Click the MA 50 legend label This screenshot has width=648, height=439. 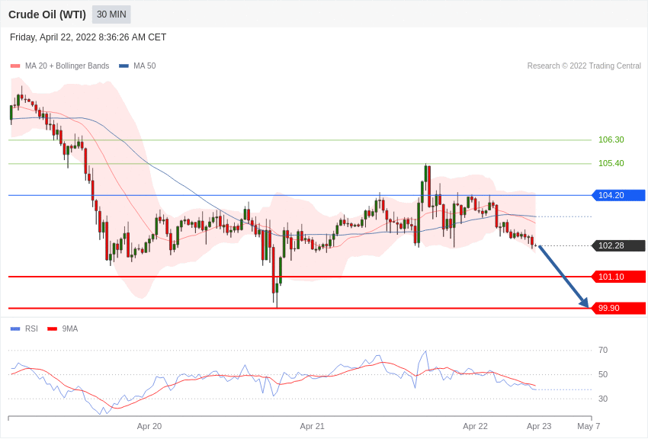pyautogui.click(x=145, y=66)
